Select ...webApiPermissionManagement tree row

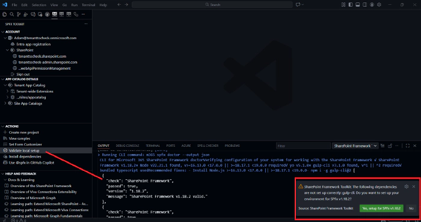(46, 68)
